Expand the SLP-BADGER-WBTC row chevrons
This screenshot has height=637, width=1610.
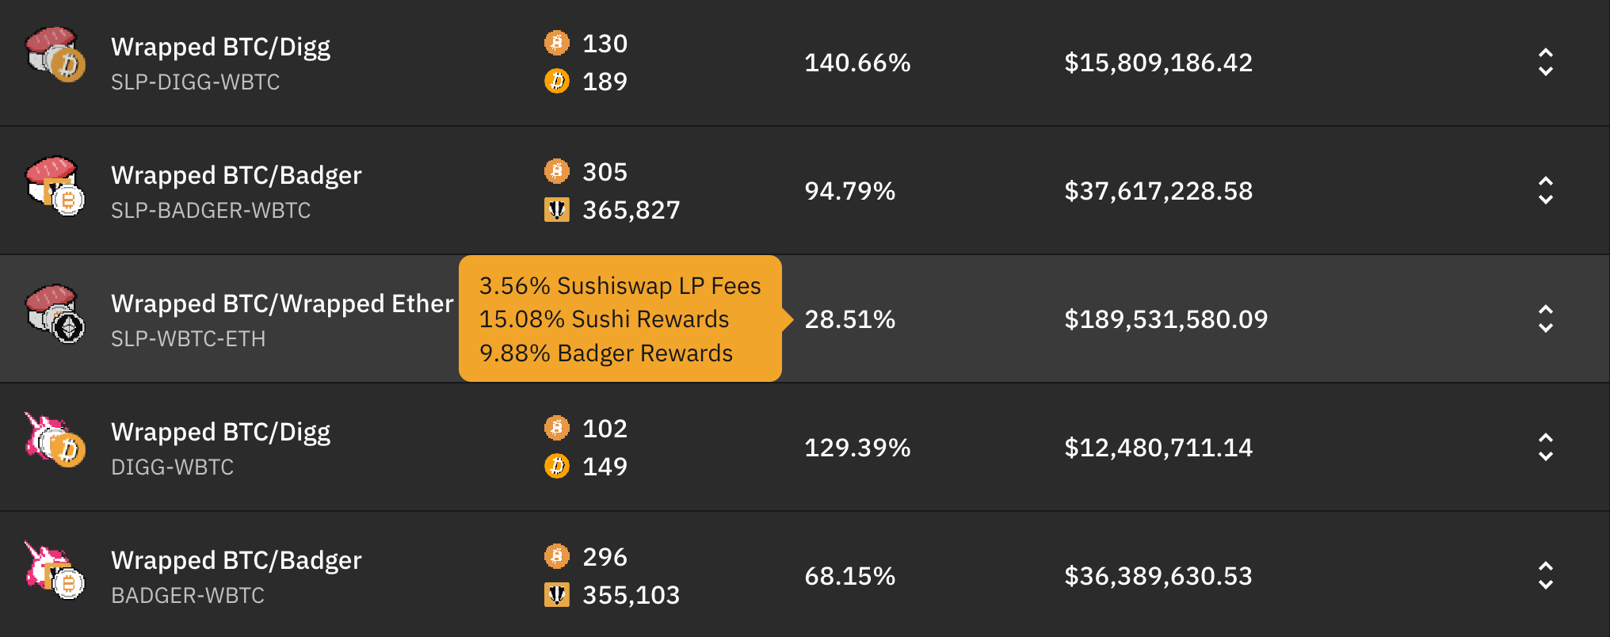tap(1545, 191)
